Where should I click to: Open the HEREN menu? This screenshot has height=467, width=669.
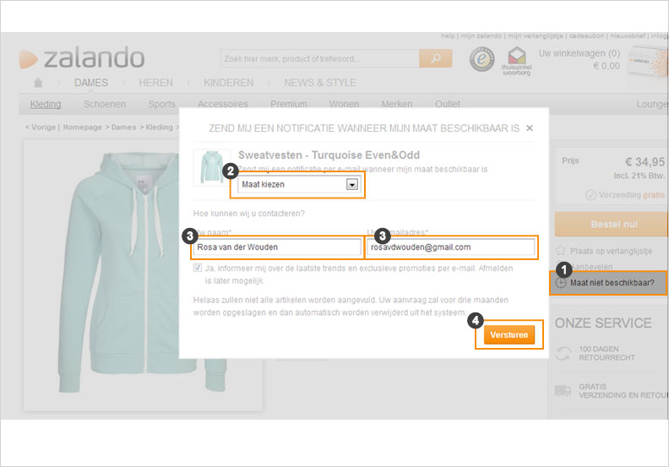pos(155,83)
